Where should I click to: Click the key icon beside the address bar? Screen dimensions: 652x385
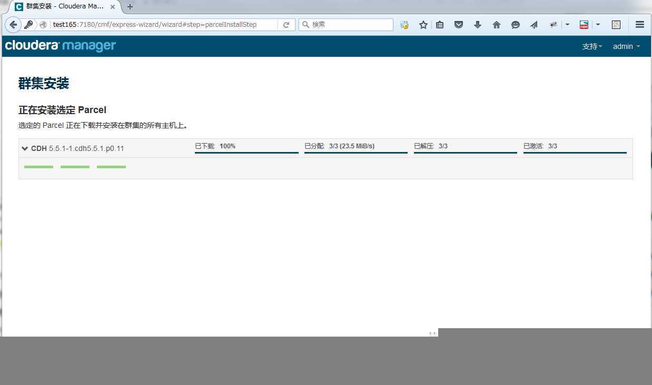pyautogui.click(x=28, y=25)
